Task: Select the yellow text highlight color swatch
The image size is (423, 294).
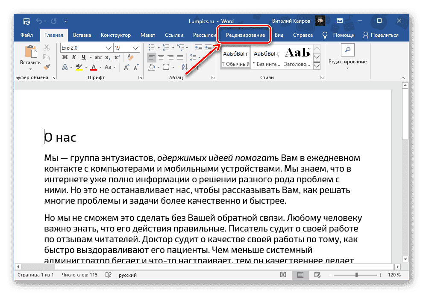Action: click(x=79, y=70)
